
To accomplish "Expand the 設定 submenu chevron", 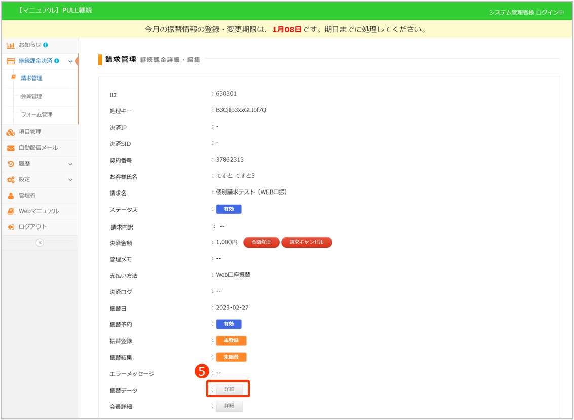I will click(x=70, y=180).
